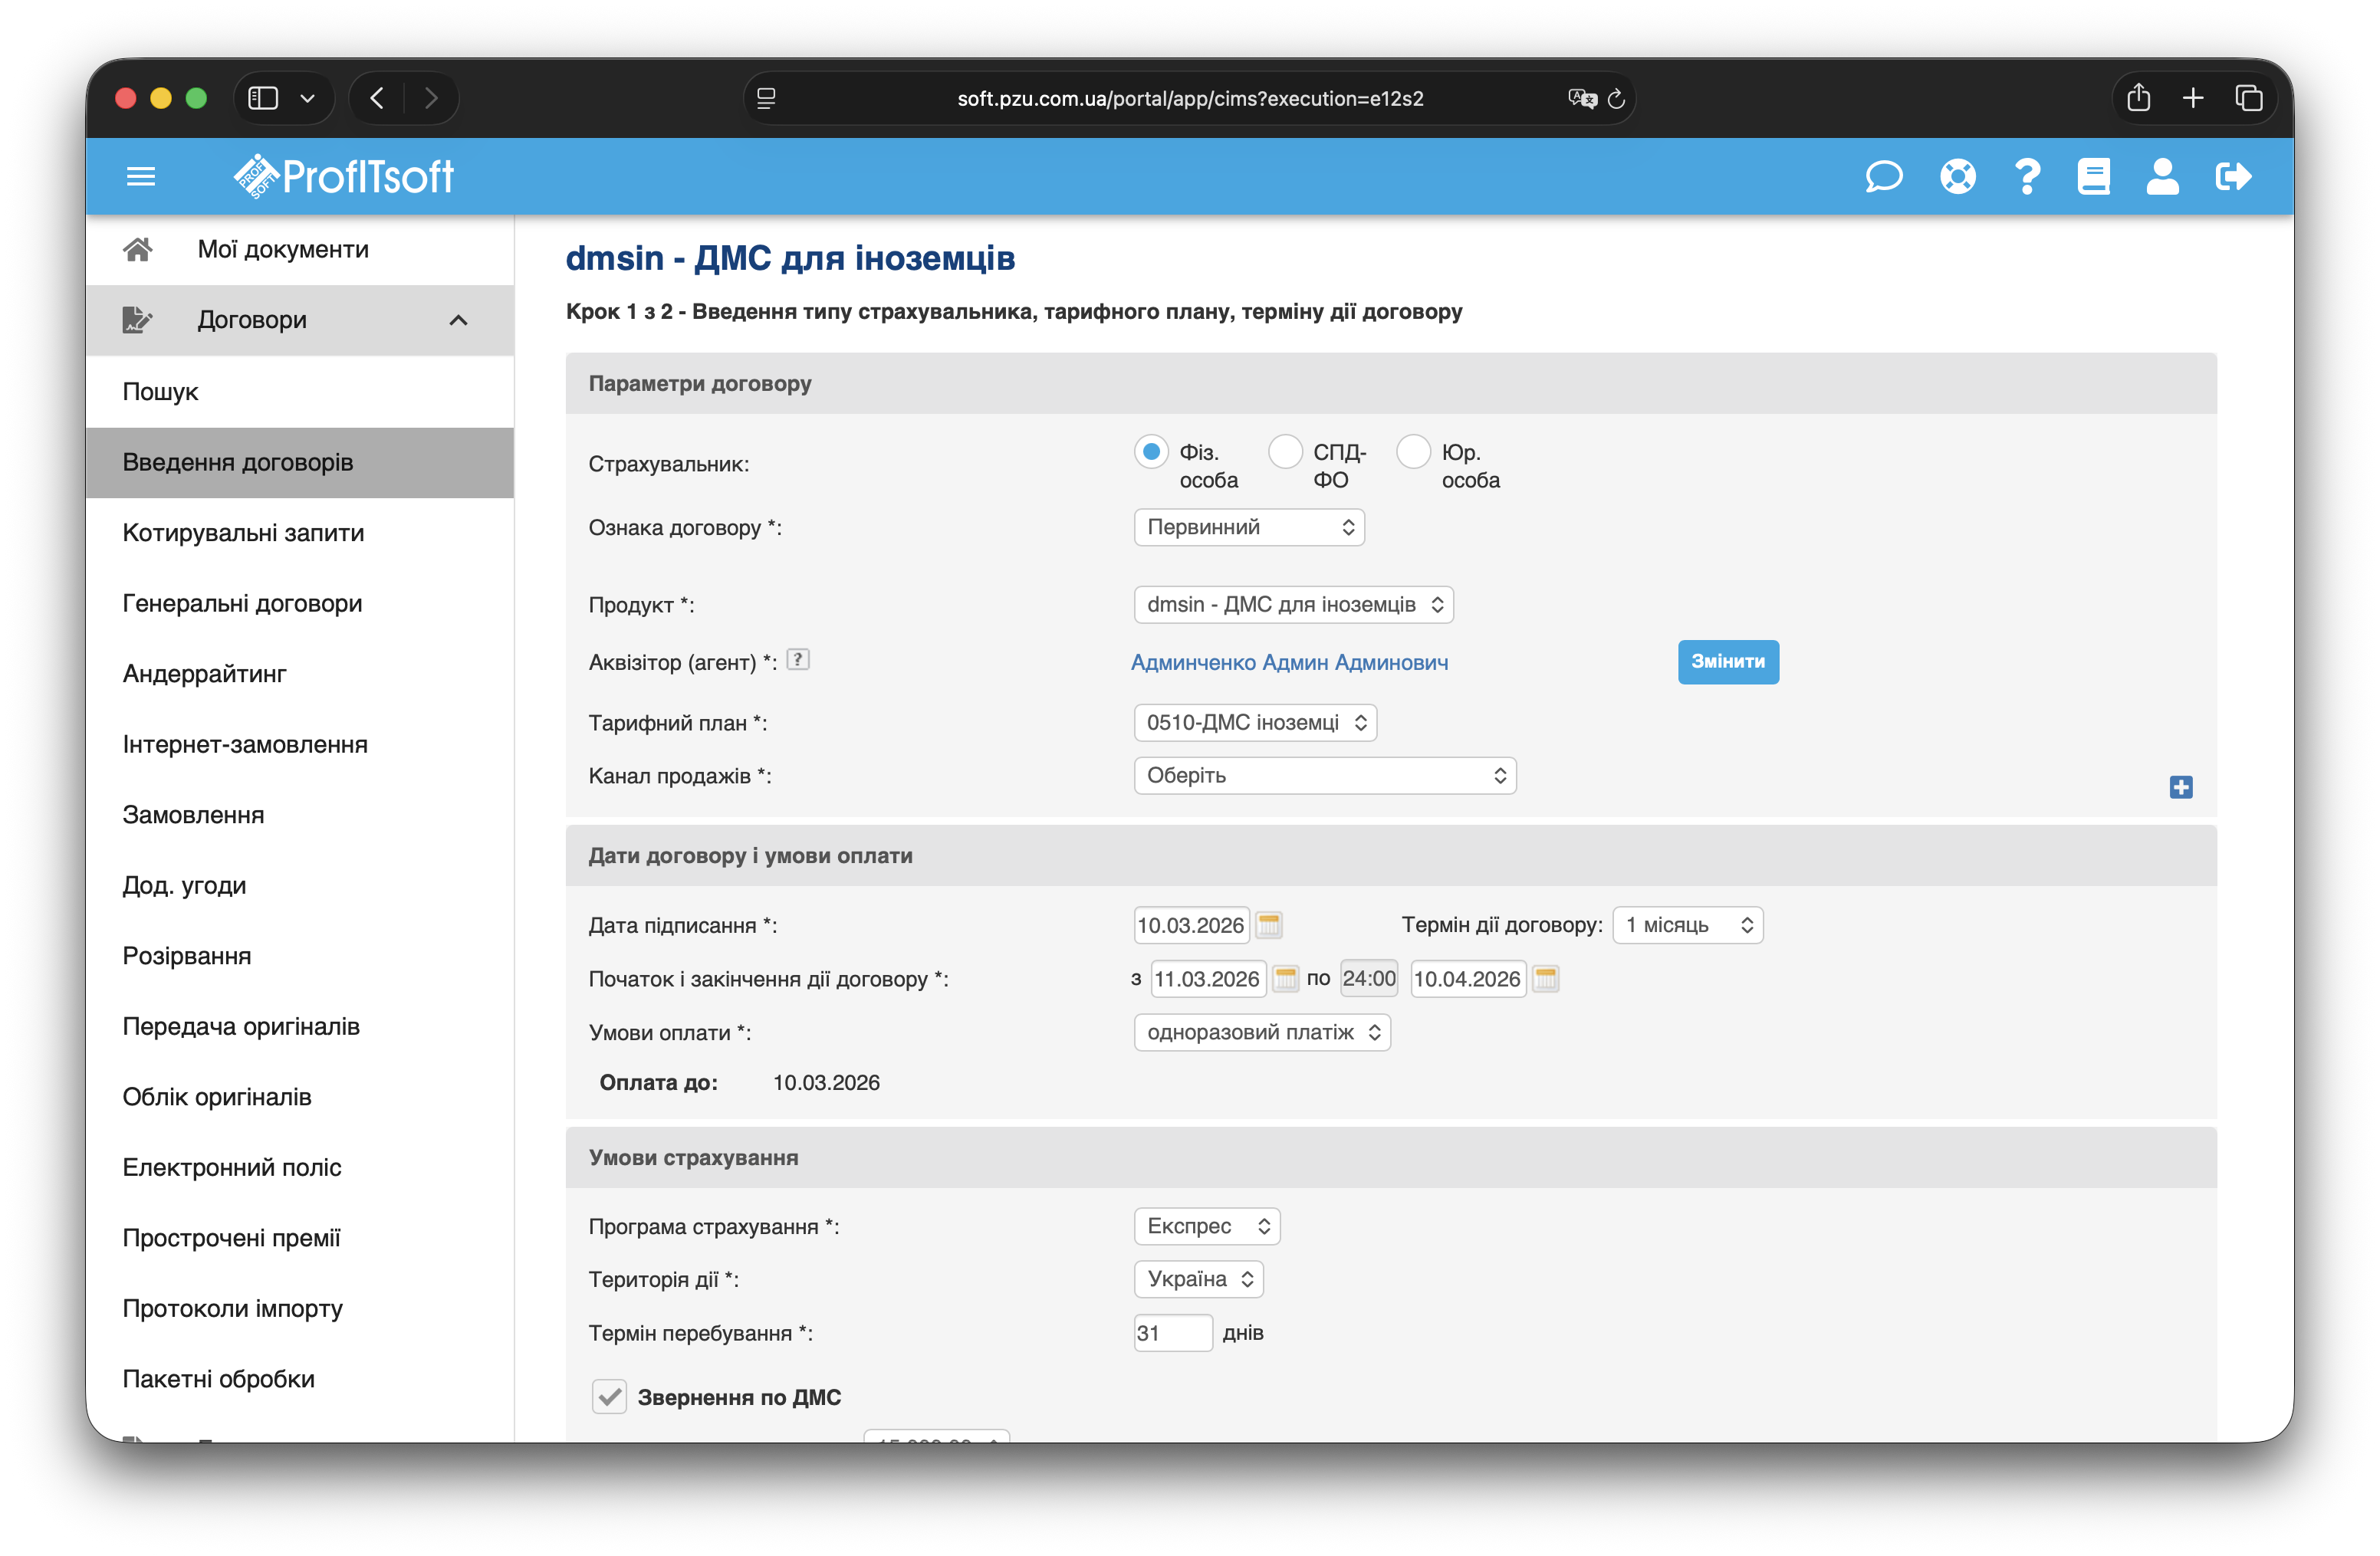Open the question mark help icon
The image size is (2380, 1556).
tap(2027, 177)
